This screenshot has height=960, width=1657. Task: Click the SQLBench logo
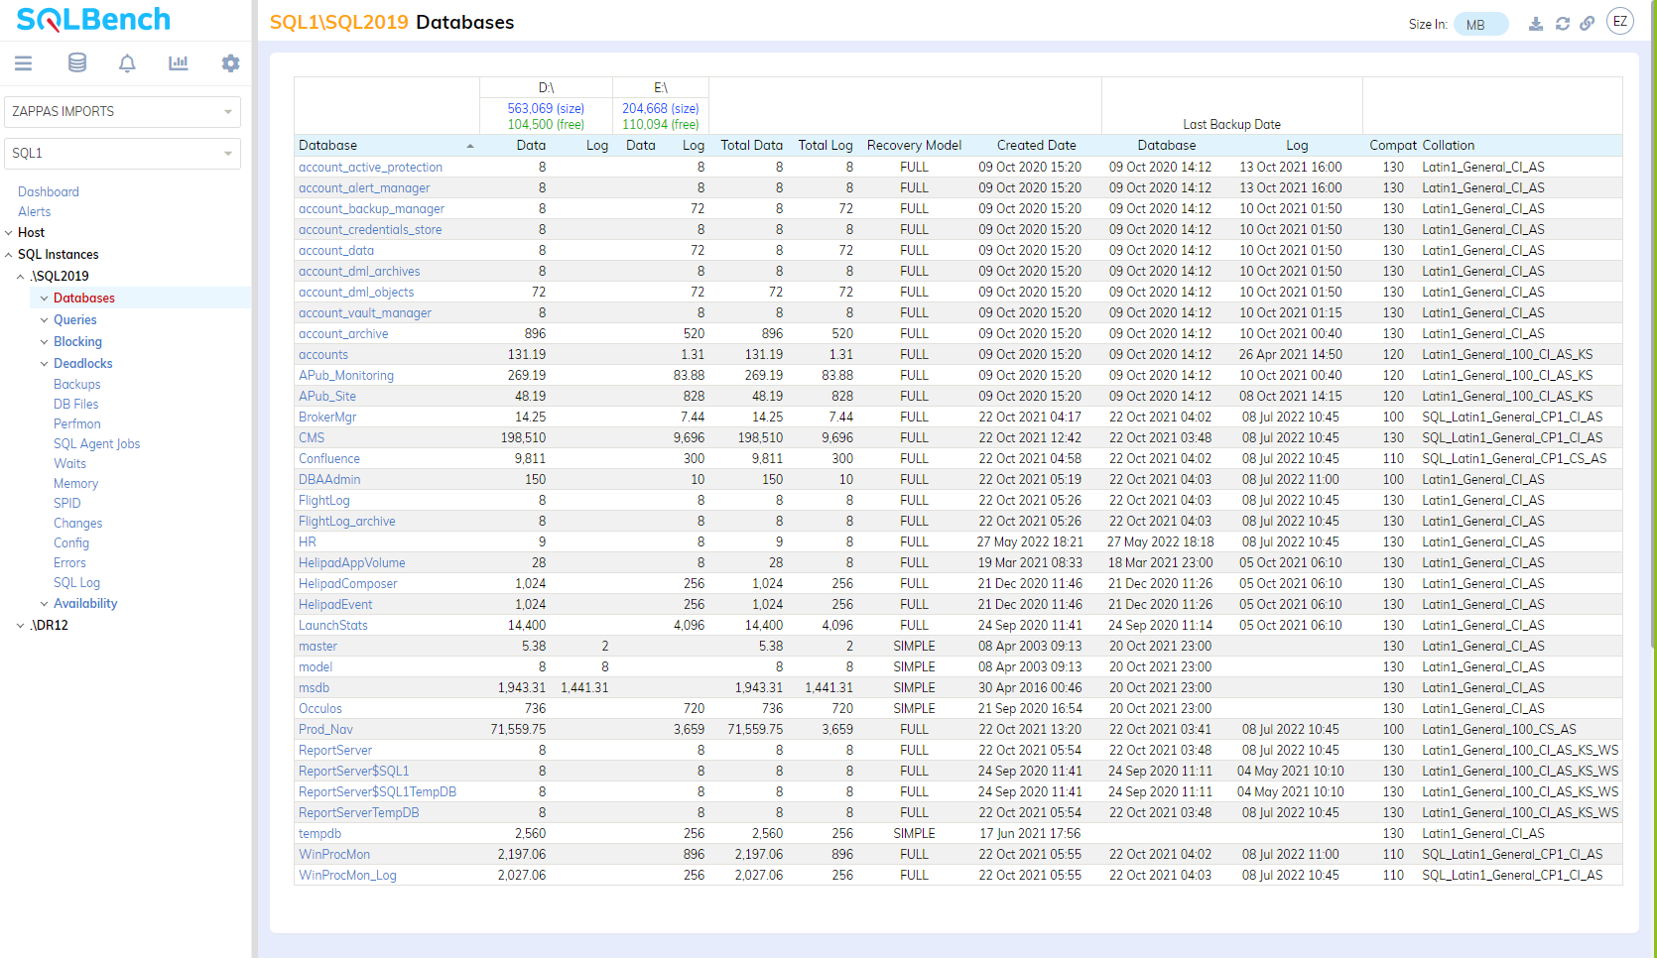pyautogui.click(x=93, y=19)
